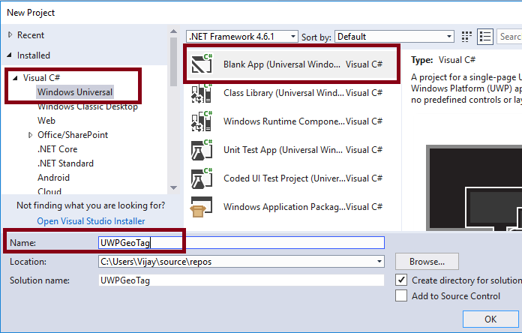Open the Sort by Default dropdown
The width and height of the screenshot is (522, 333).
pos(394,36)
